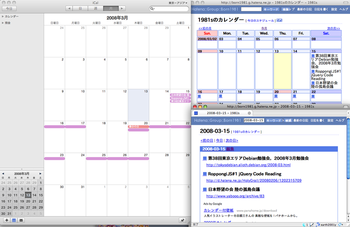The image size is (350, 227).
Task: Open the d.hatena.ne.jp/HolyGrail link
Action: tap(254, 181)
